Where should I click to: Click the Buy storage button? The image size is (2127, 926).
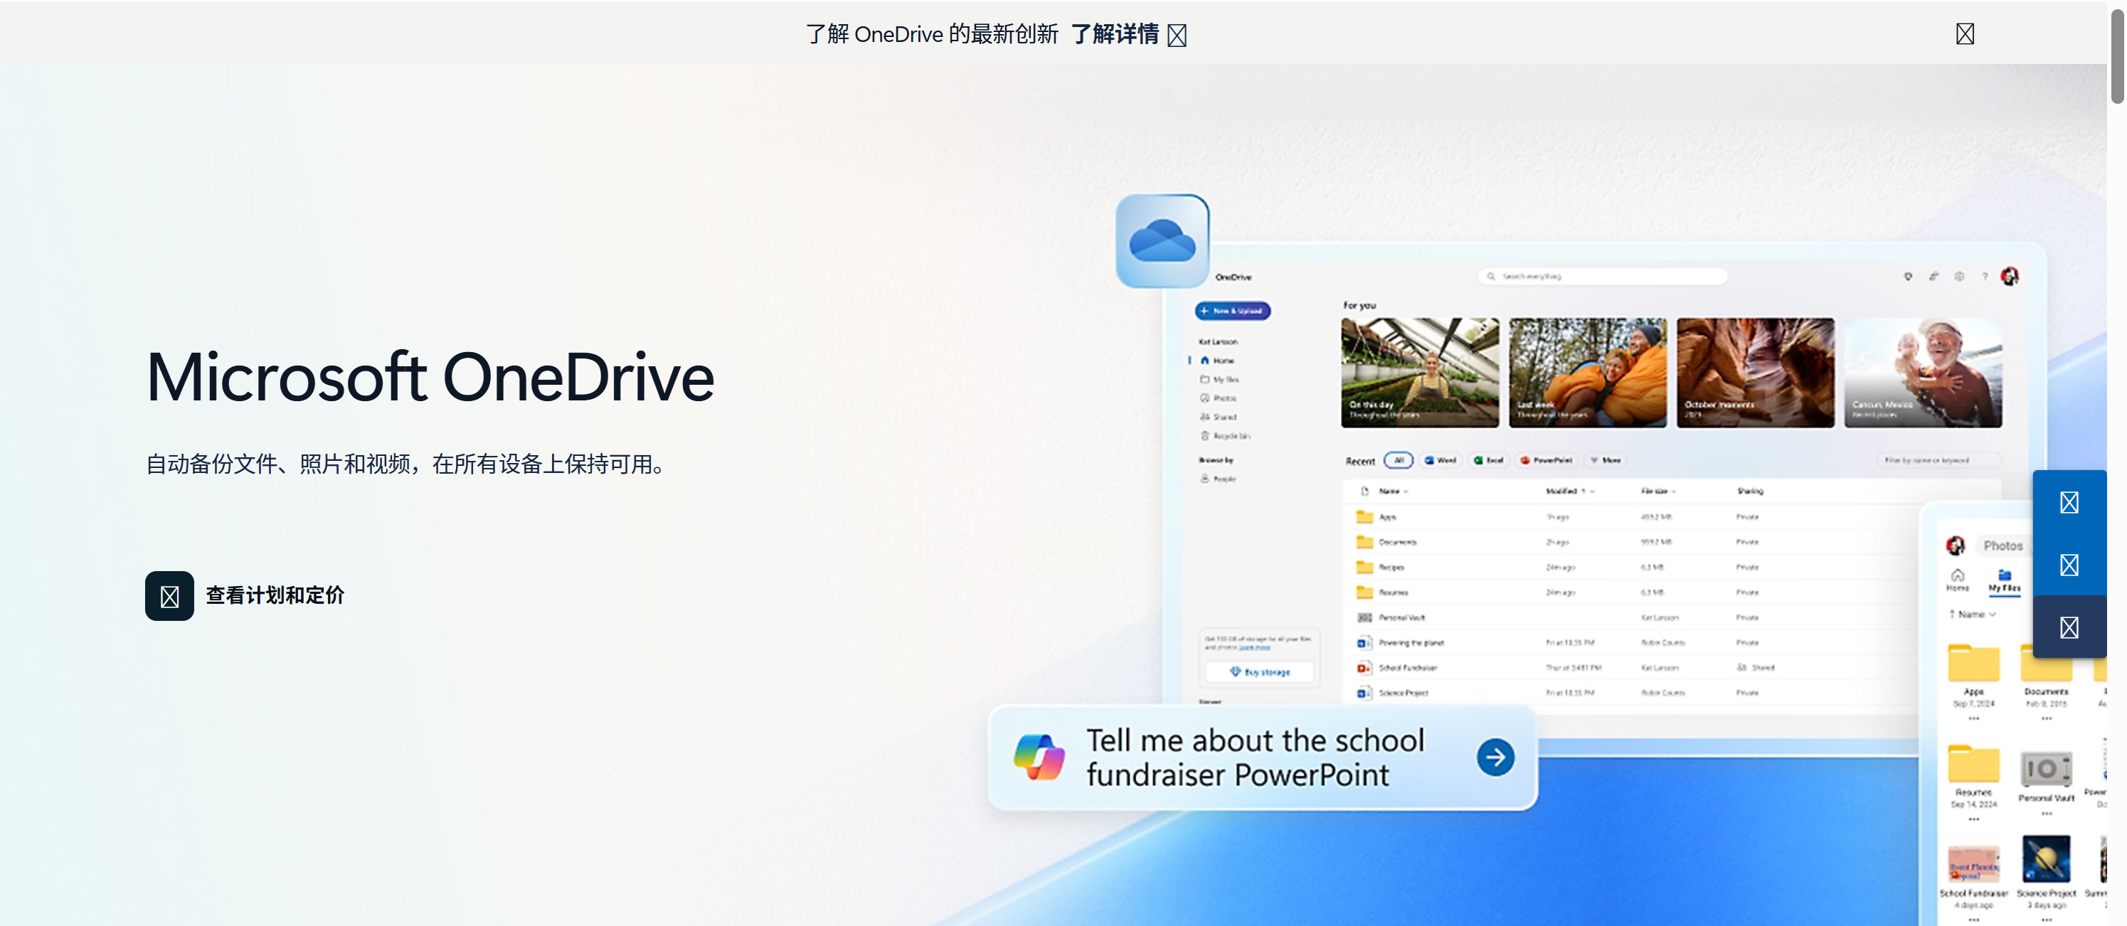click(1259, 672)
